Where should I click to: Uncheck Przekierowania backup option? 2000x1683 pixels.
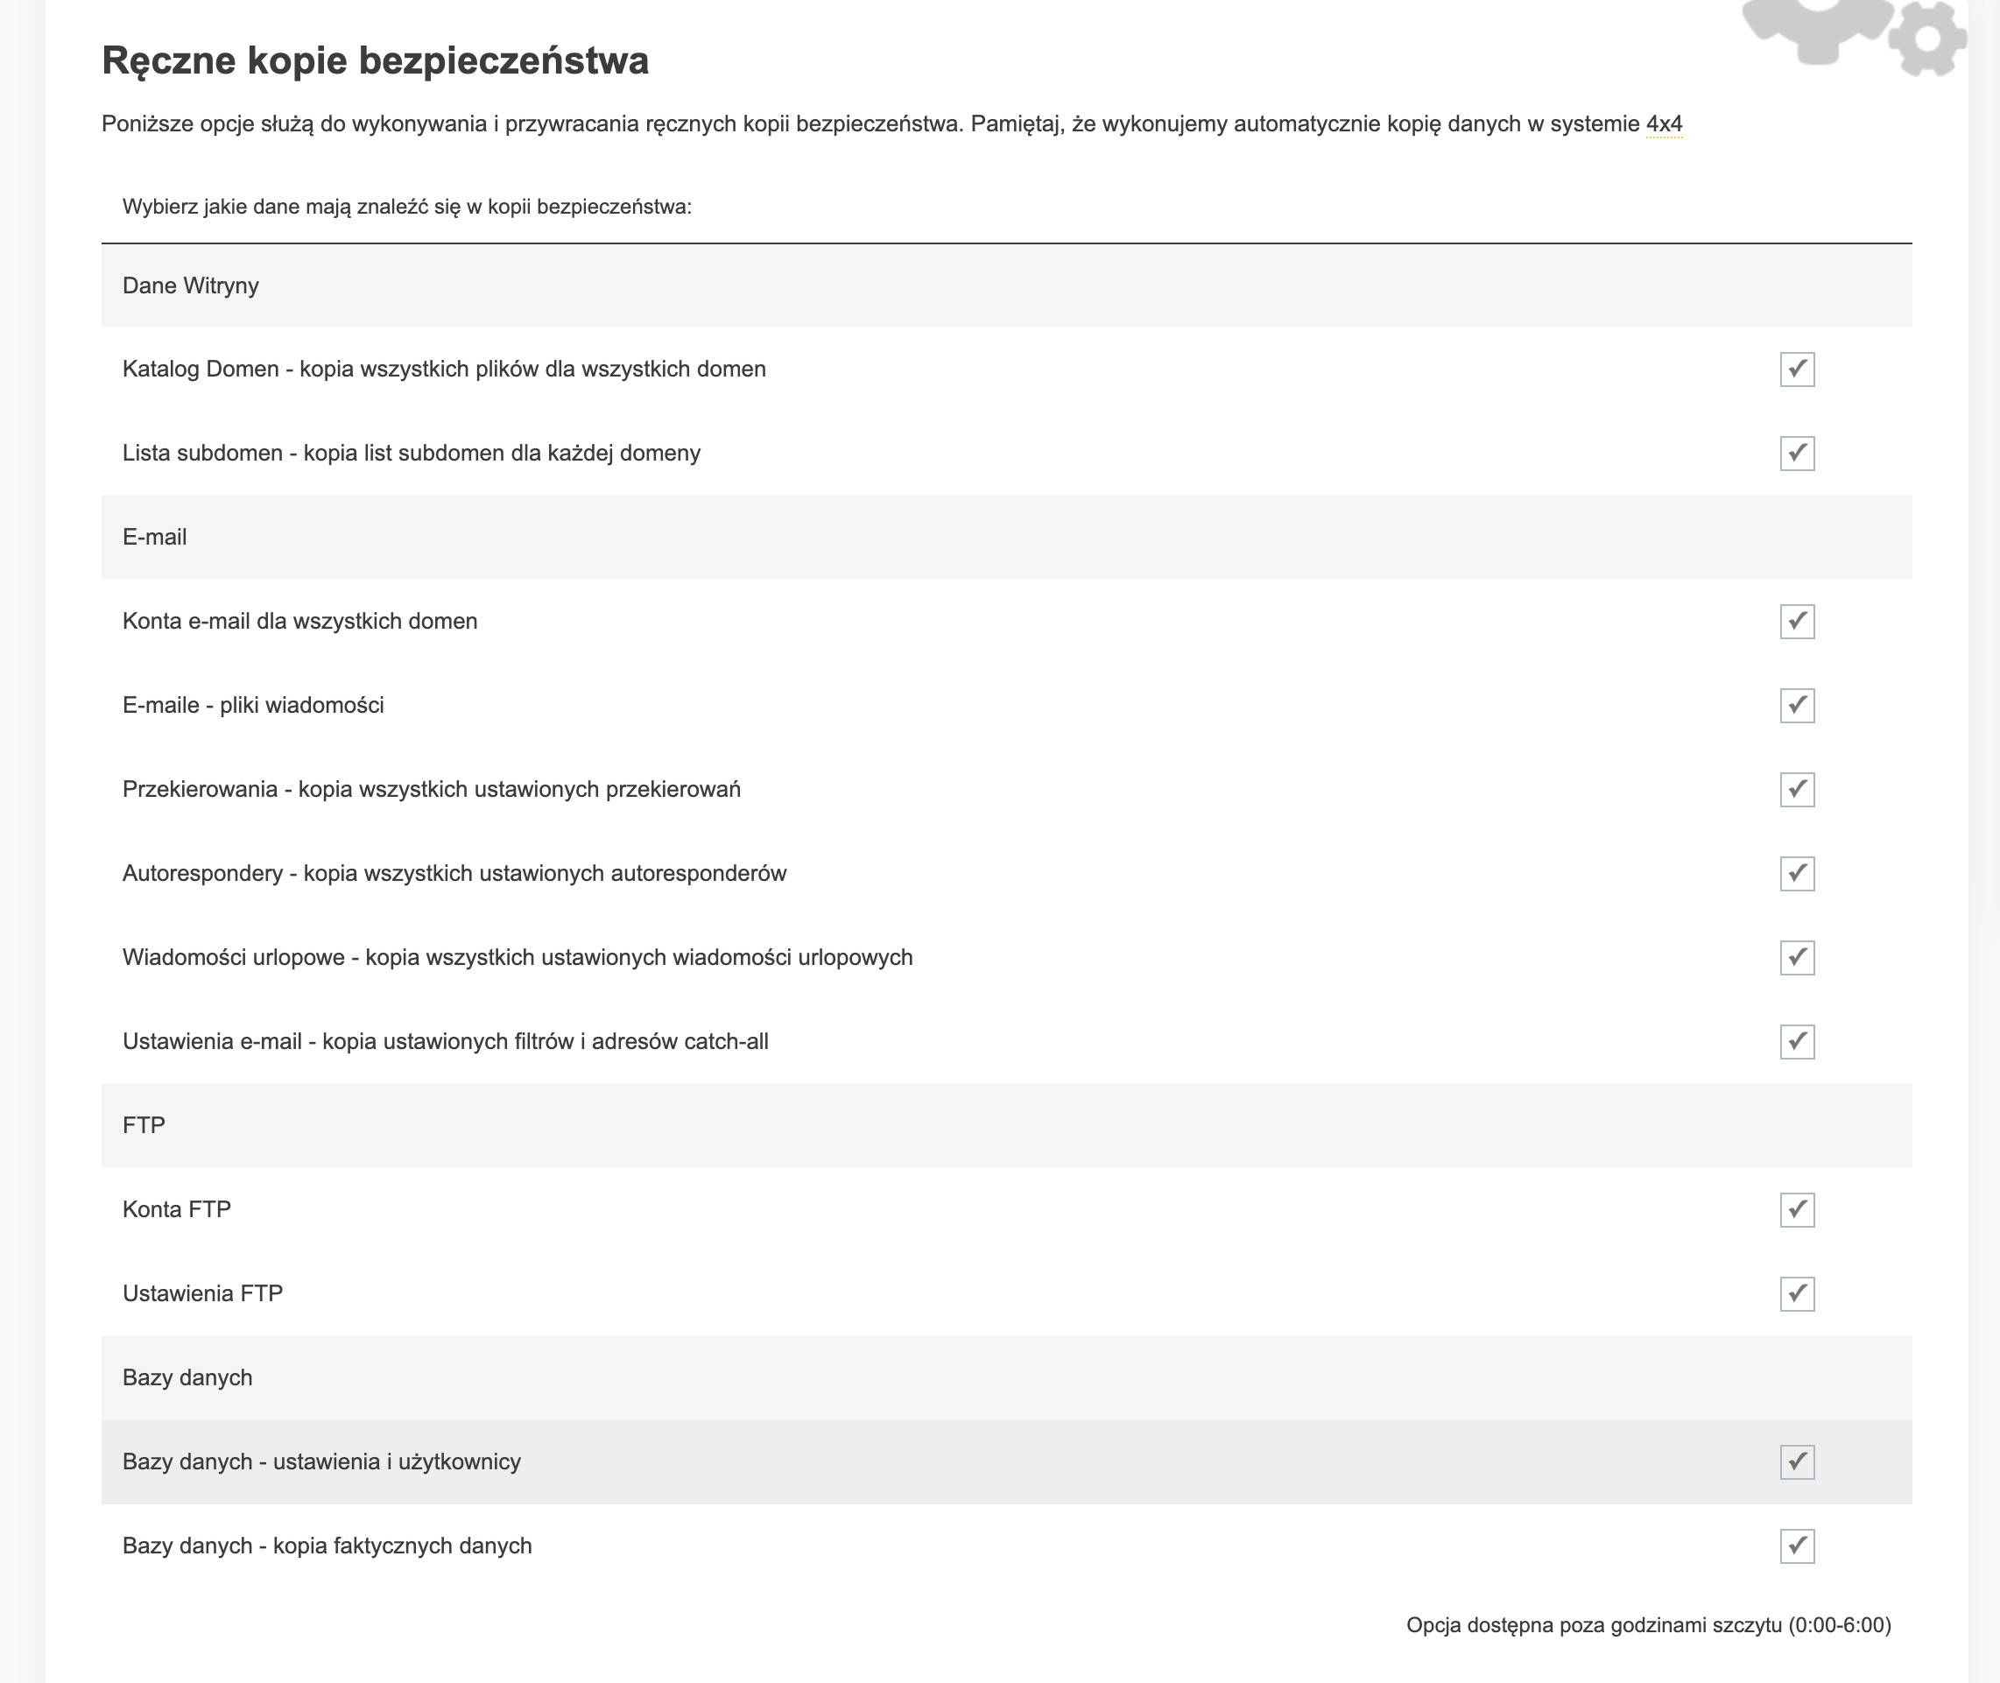click(1797, 789)
